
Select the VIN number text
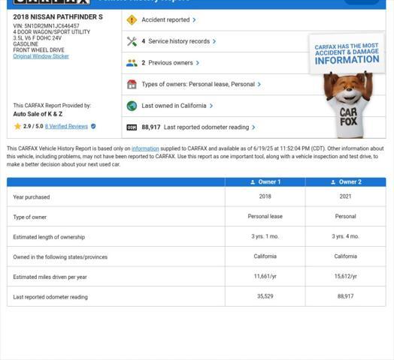46,25
